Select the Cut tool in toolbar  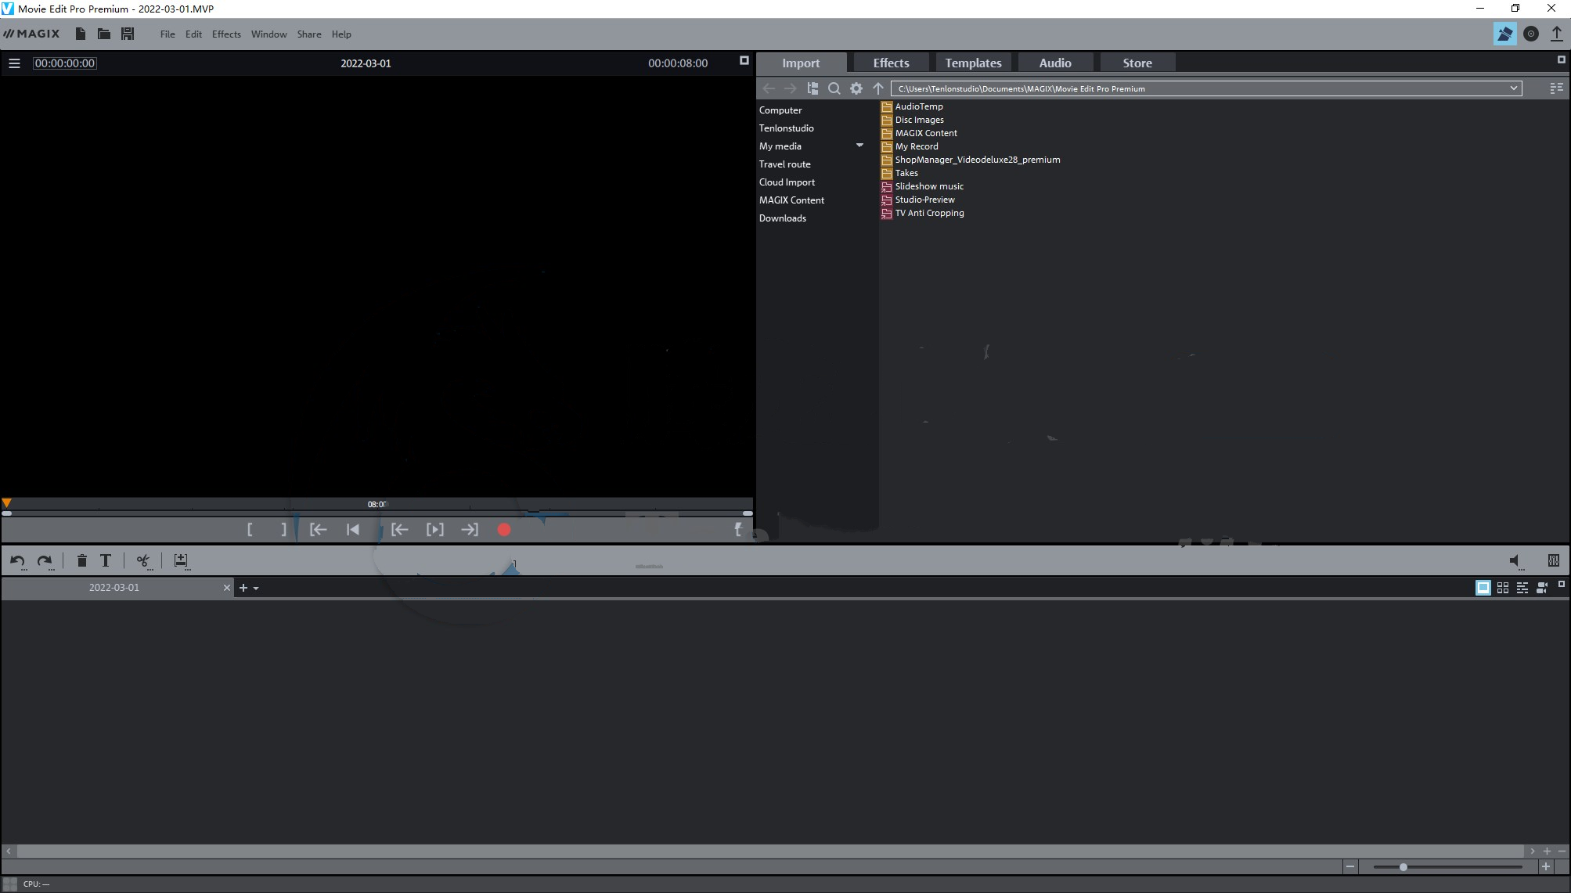point(142,560)
